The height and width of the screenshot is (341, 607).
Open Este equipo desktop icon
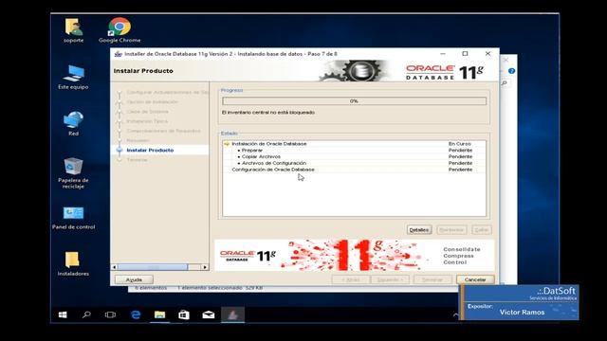pyautogui.click(x=73, y=77)
